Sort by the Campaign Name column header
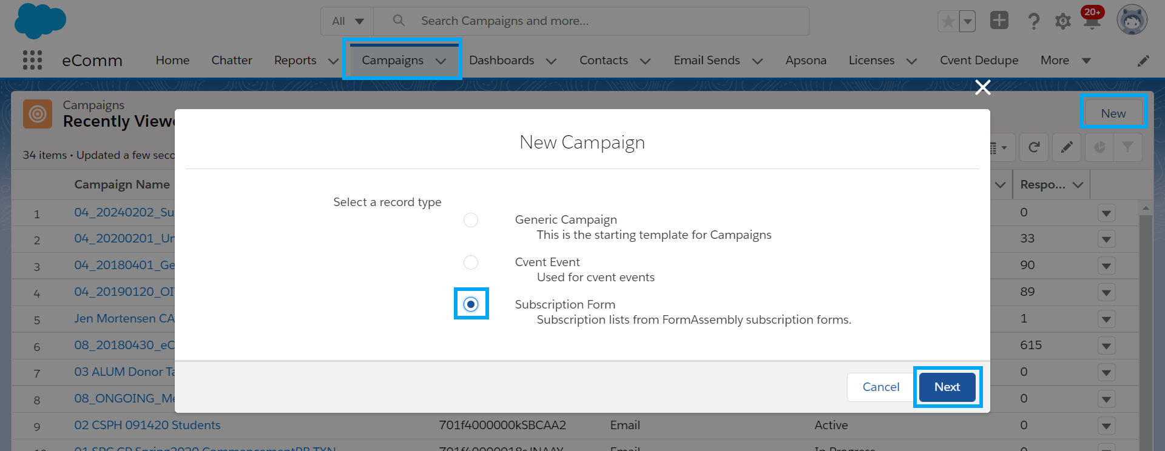This screenshot has height=451, width=1165. 122,184
